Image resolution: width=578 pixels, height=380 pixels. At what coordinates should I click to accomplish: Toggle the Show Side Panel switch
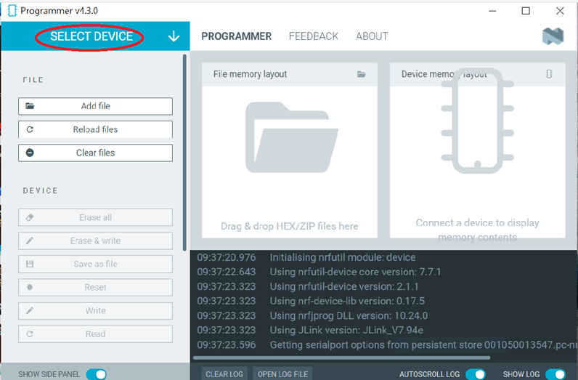pyautogui.click(x=96, y=374)
